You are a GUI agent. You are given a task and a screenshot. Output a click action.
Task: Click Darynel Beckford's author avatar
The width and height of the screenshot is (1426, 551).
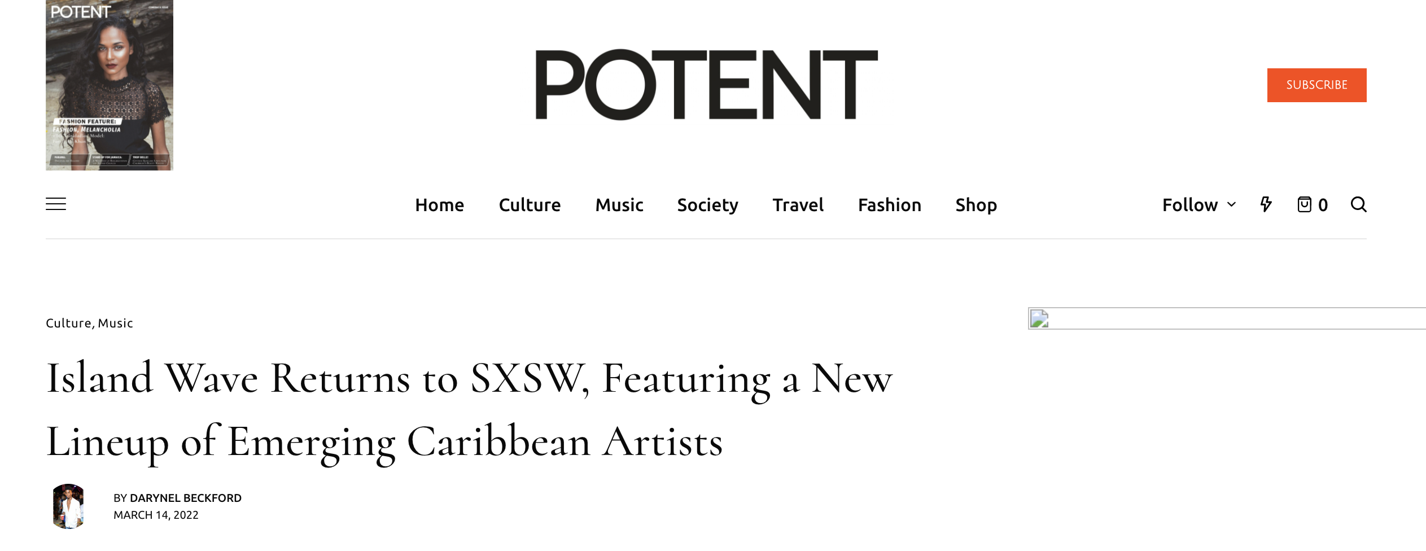point(68,506)
